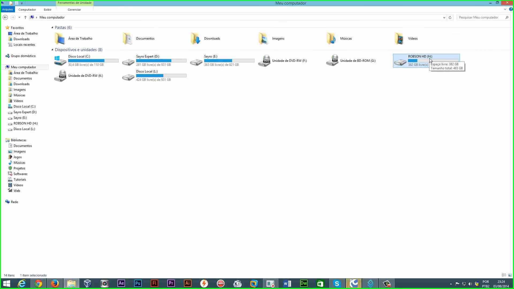Launch Adobe Photoshop from taskbar
This screenshot has width=514, height=289.
(138, 283)
